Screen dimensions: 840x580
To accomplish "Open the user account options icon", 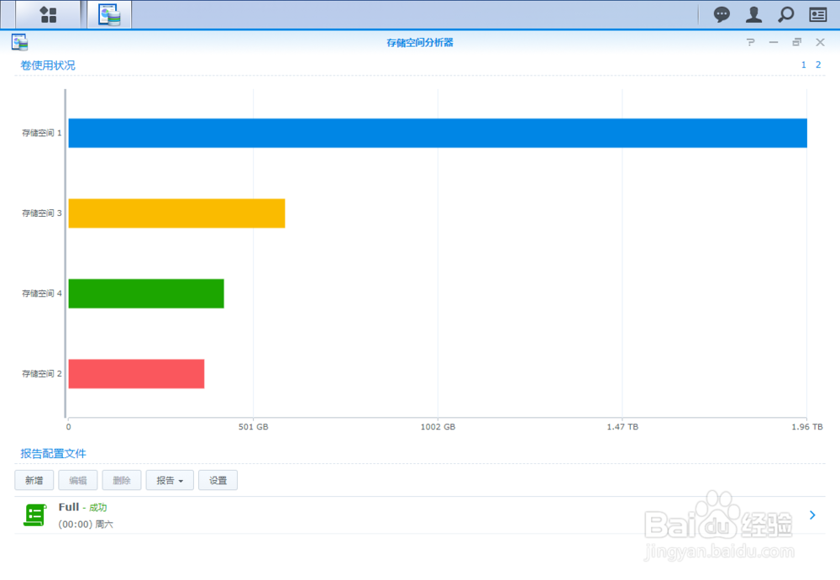I will 753,14.
